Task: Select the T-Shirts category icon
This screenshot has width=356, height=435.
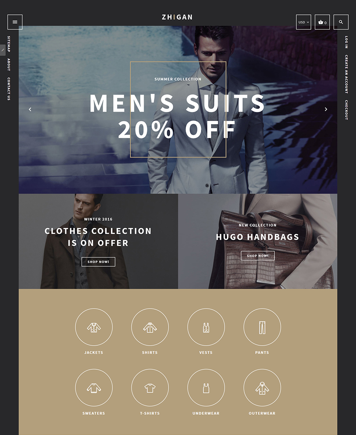Action: click(x=150, y=388)
